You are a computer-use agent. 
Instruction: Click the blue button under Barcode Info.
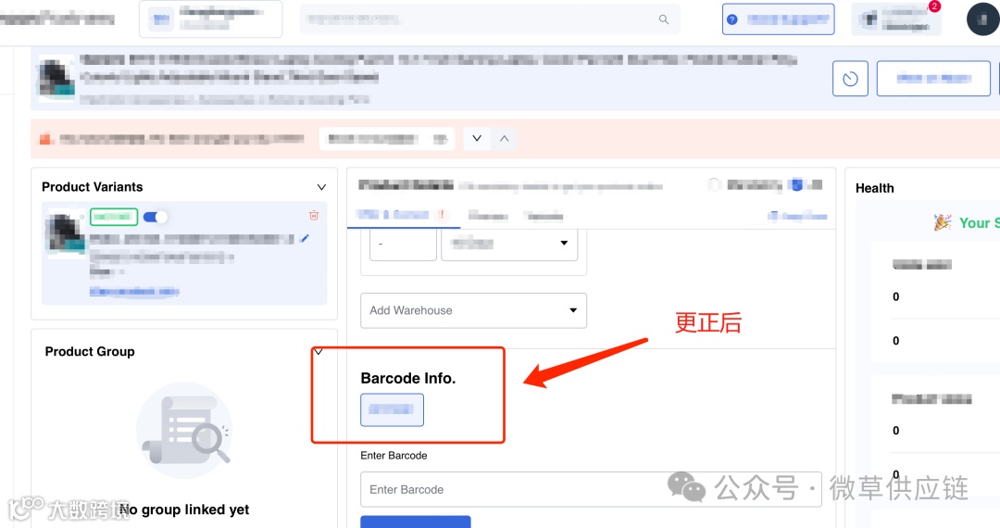392,410
